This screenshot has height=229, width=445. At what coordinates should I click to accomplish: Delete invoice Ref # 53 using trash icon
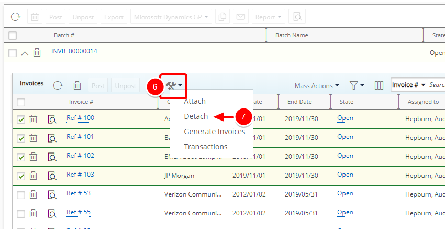click(x=33, y=195)
